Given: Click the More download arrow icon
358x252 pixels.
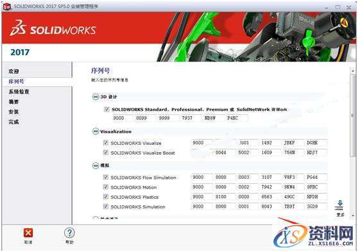Looking at the screenshot, I should tap(340, 205).
